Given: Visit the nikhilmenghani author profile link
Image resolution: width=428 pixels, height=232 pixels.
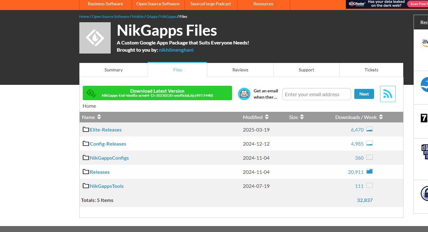Looking at the screenshot, I should coord(176,50).
